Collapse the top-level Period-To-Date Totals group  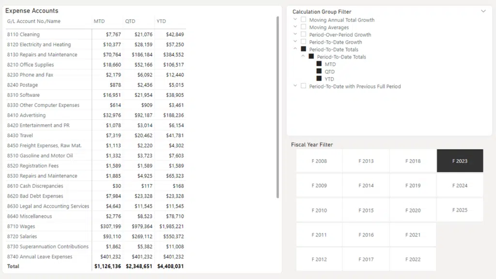click(295, 49)
